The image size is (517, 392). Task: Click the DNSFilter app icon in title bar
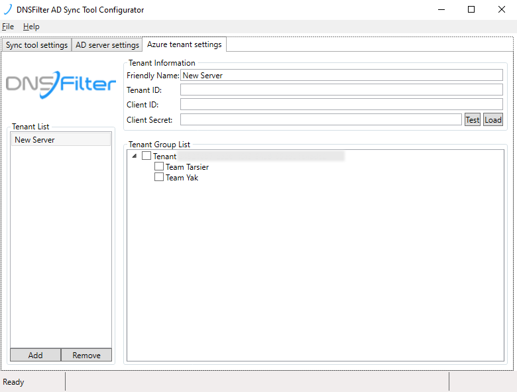pyautogui.click(x=8, y=9)
